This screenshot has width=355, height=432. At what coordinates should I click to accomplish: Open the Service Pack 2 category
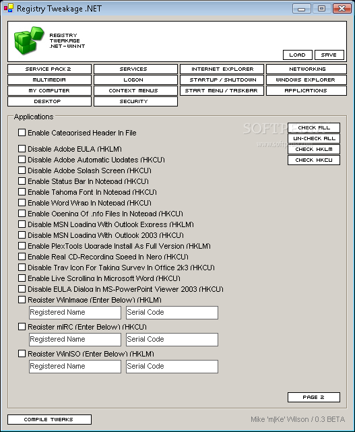(x=49, y=69)
